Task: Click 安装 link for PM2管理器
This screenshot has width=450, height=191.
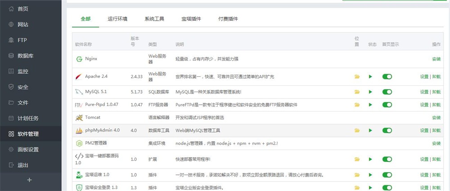Action: click(x=436, y=143)
